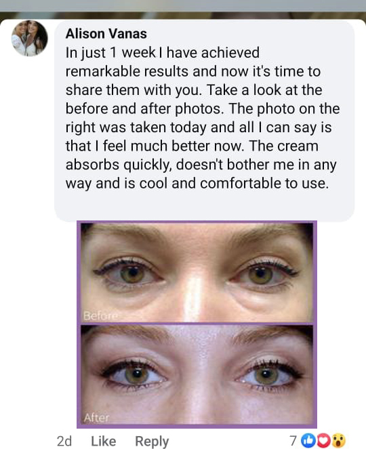
Task: Click the gray comment bubble's empty bottom area
Action: pyautogui.click(x=204, y=206)
